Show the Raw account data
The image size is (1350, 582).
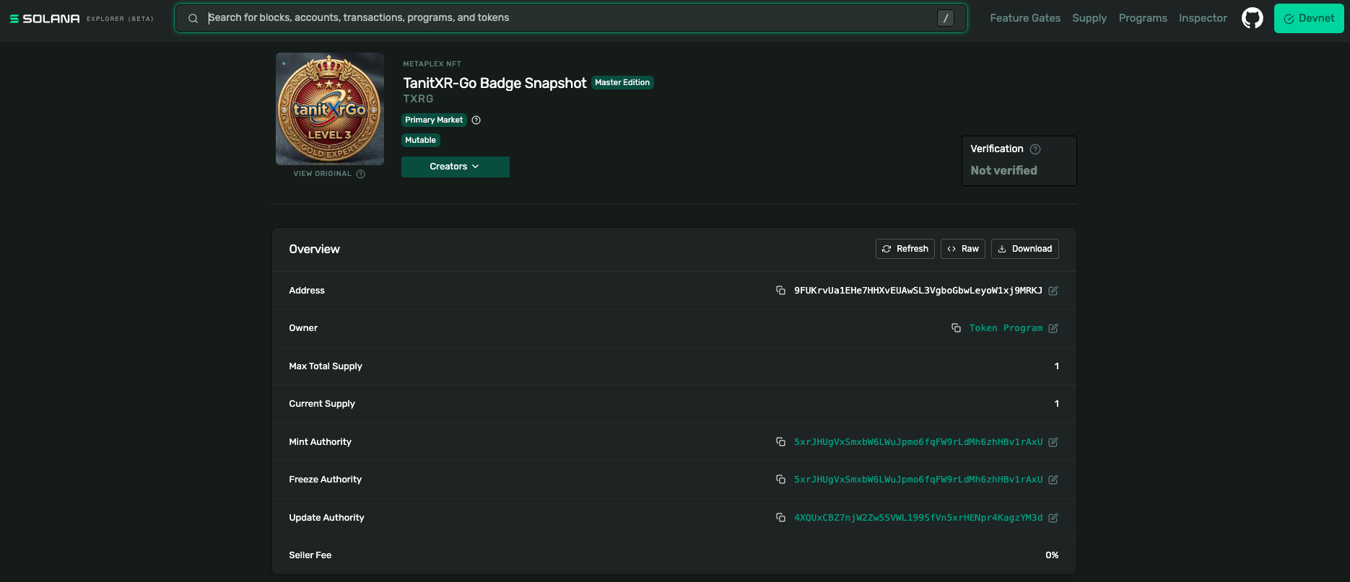pyautogui.click(x=963, y=249)
